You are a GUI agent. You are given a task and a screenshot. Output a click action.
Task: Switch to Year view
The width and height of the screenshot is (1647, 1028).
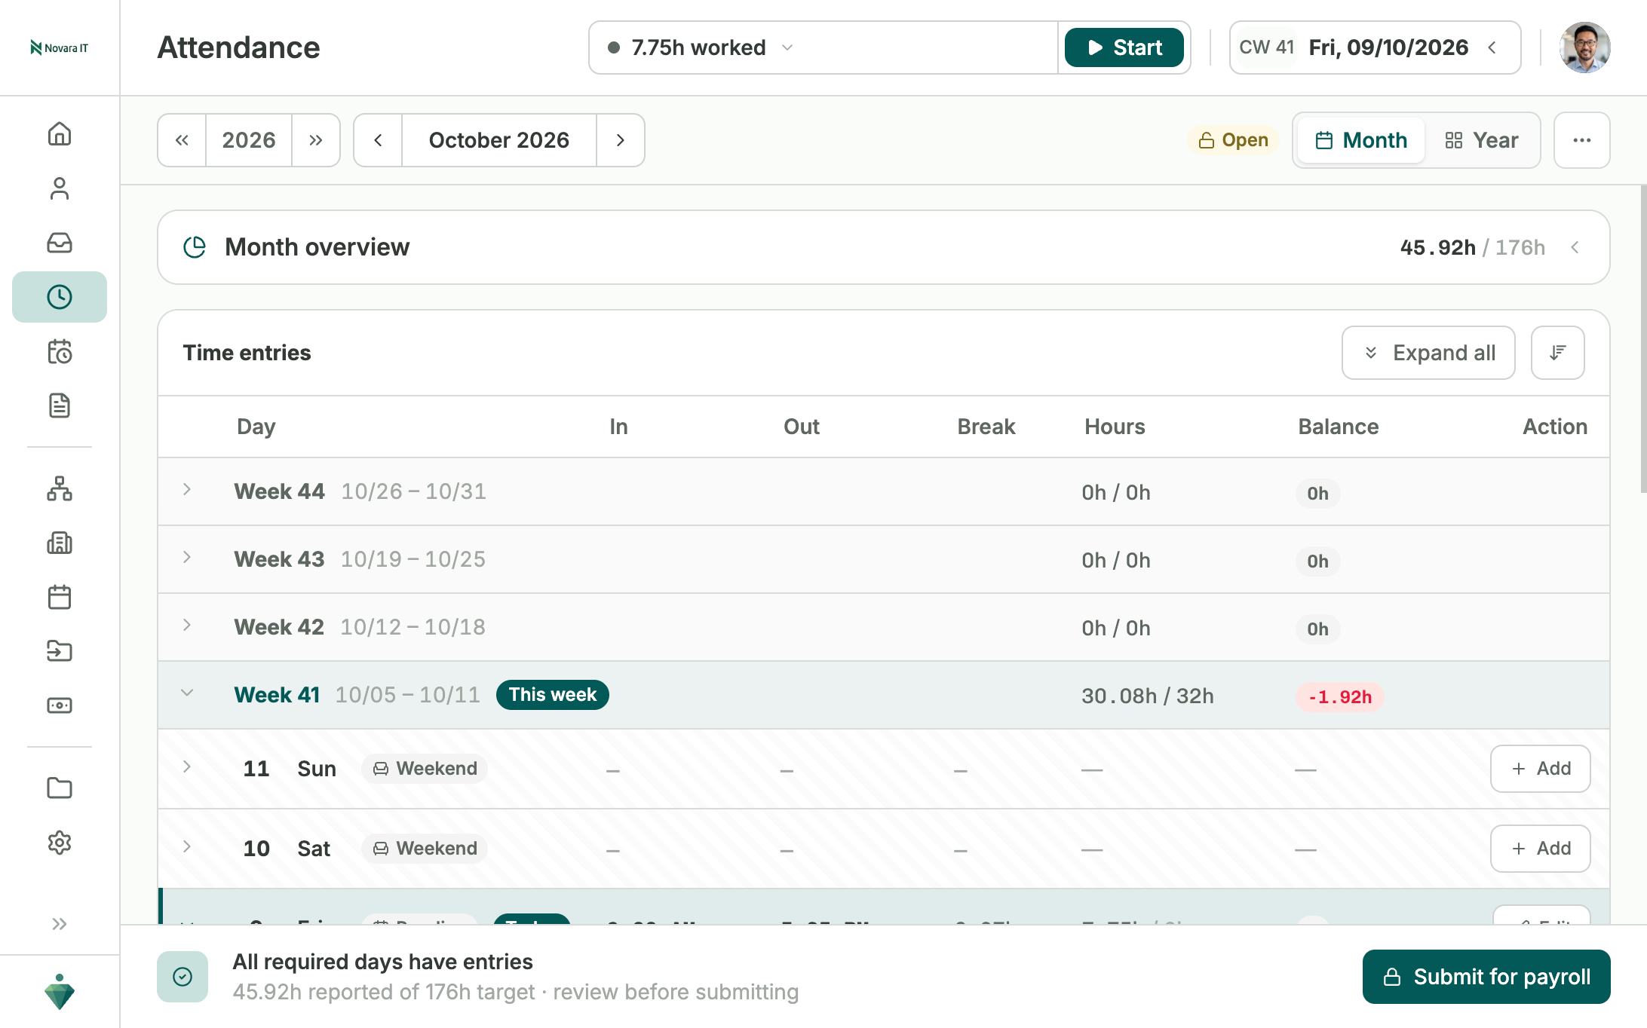1482,140
